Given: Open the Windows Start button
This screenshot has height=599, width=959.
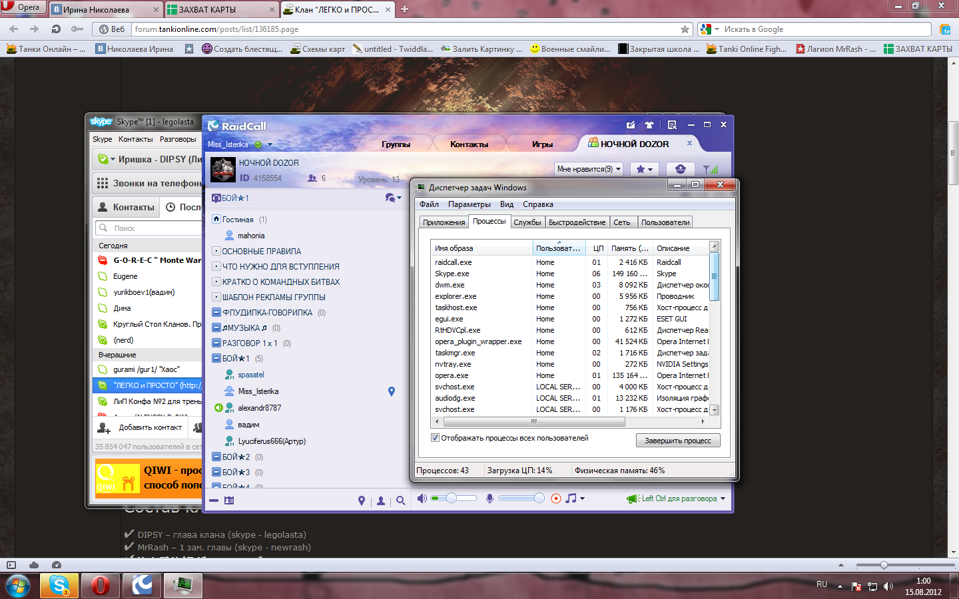Looking at the screenshot, I should point(18,586).
